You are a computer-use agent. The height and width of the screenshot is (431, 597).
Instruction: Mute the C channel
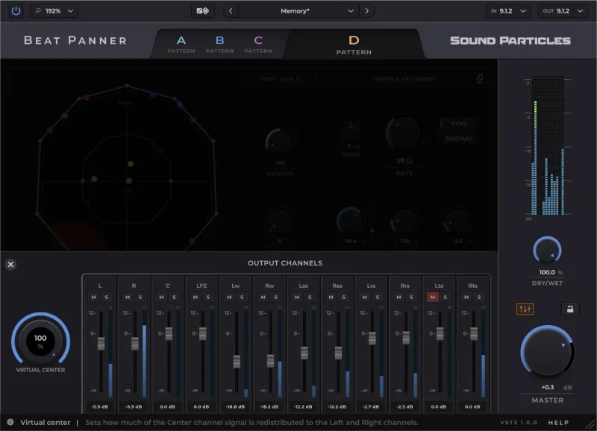[161, 297]
